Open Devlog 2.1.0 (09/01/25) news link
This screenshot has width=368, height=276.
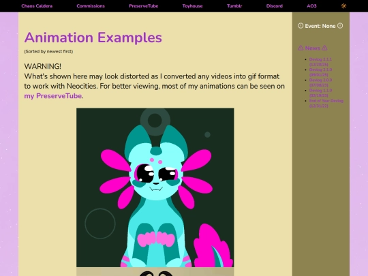coord(320,72)
